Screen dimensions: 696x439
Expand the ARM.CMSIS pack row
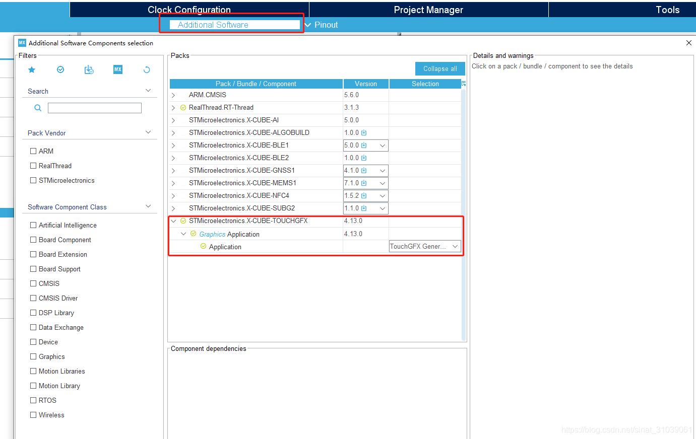173,95
